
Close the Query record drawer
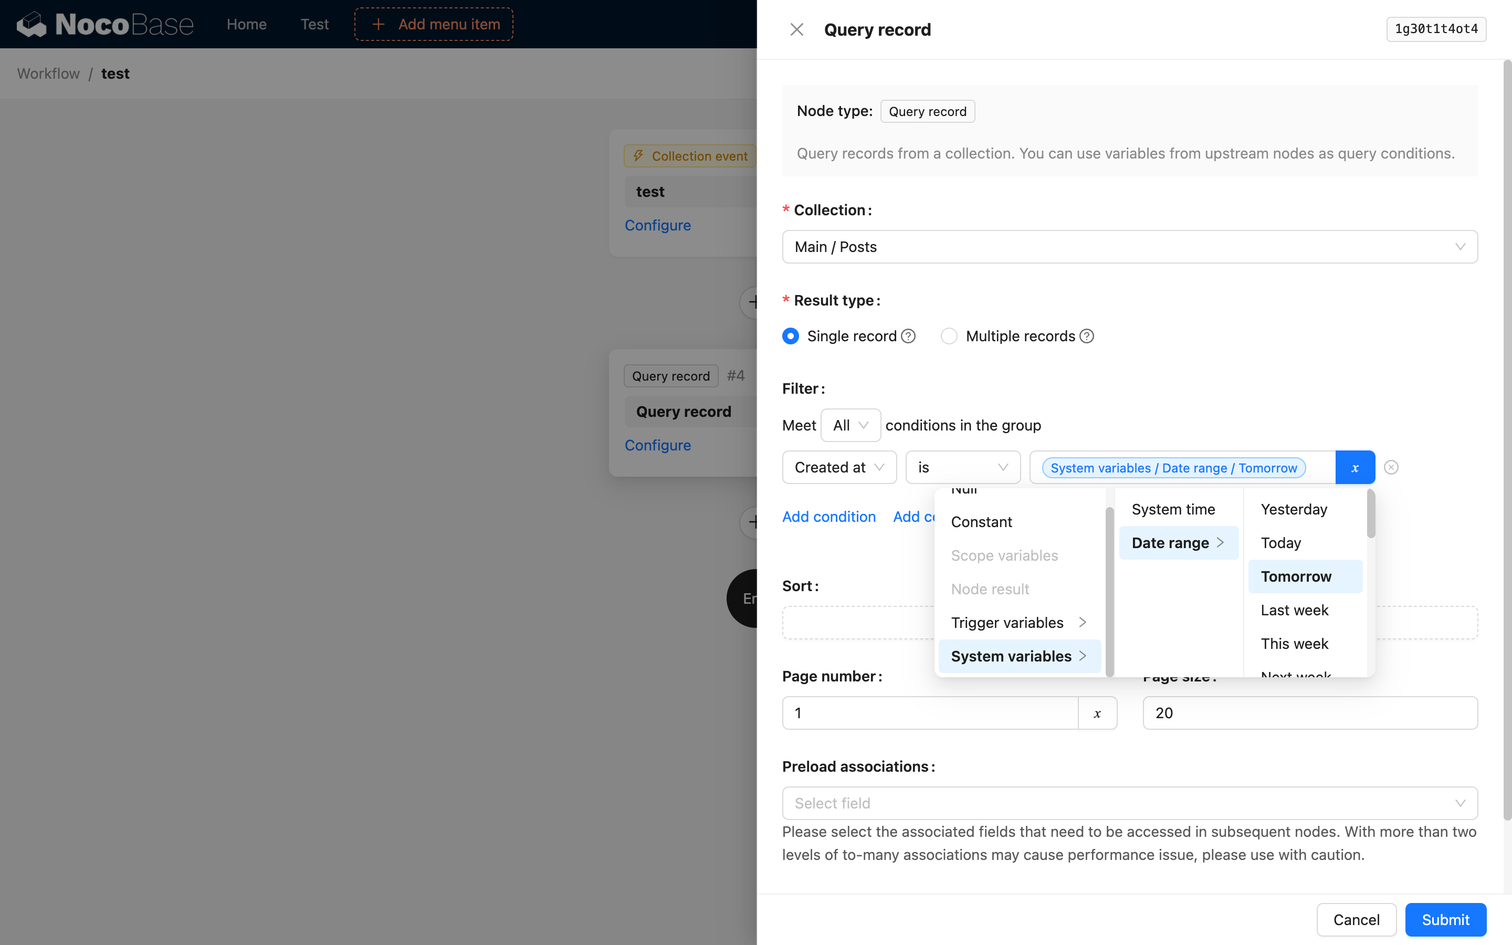(796, 29)
